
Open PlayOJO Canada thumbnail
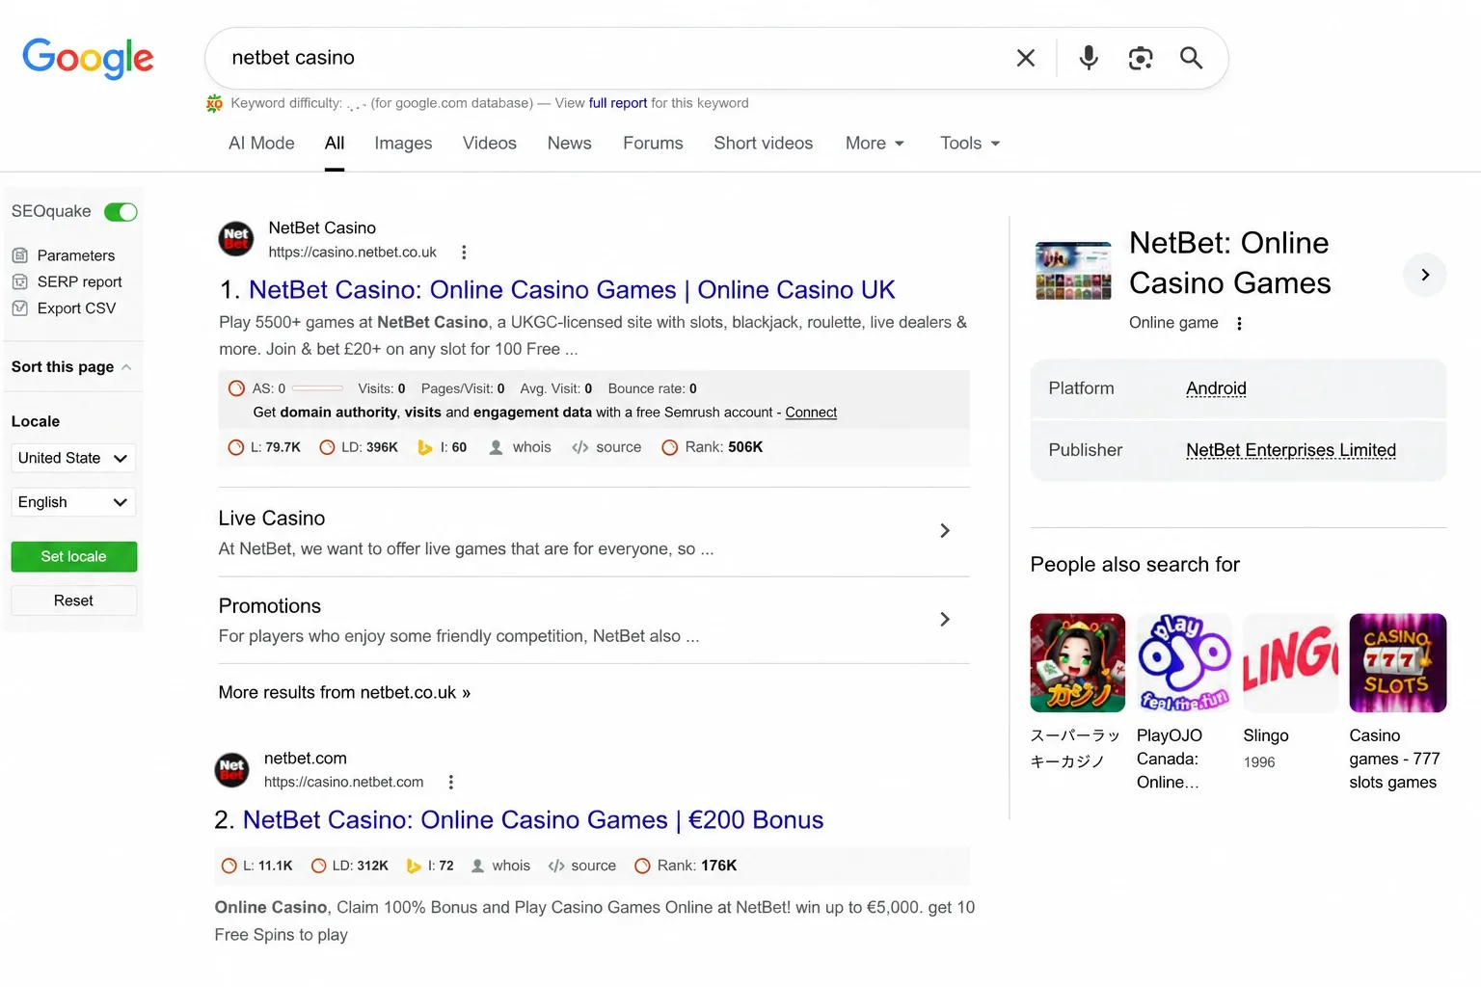pos(1184,663)
